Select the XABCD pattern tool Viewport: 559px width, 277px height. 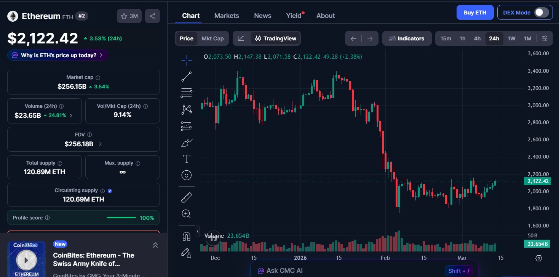186,109
